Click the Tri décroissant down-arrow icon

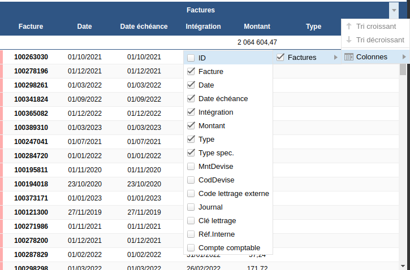(x=349, y=40)
